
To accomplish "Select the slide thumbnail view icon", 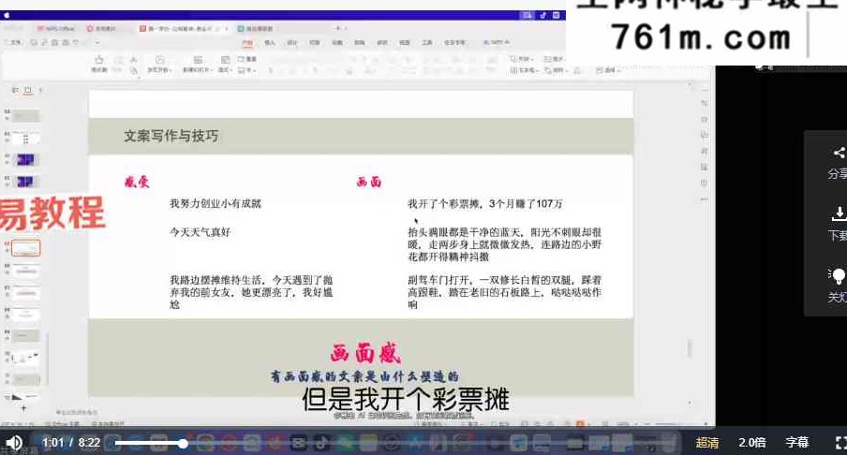I will click(27, 90).
